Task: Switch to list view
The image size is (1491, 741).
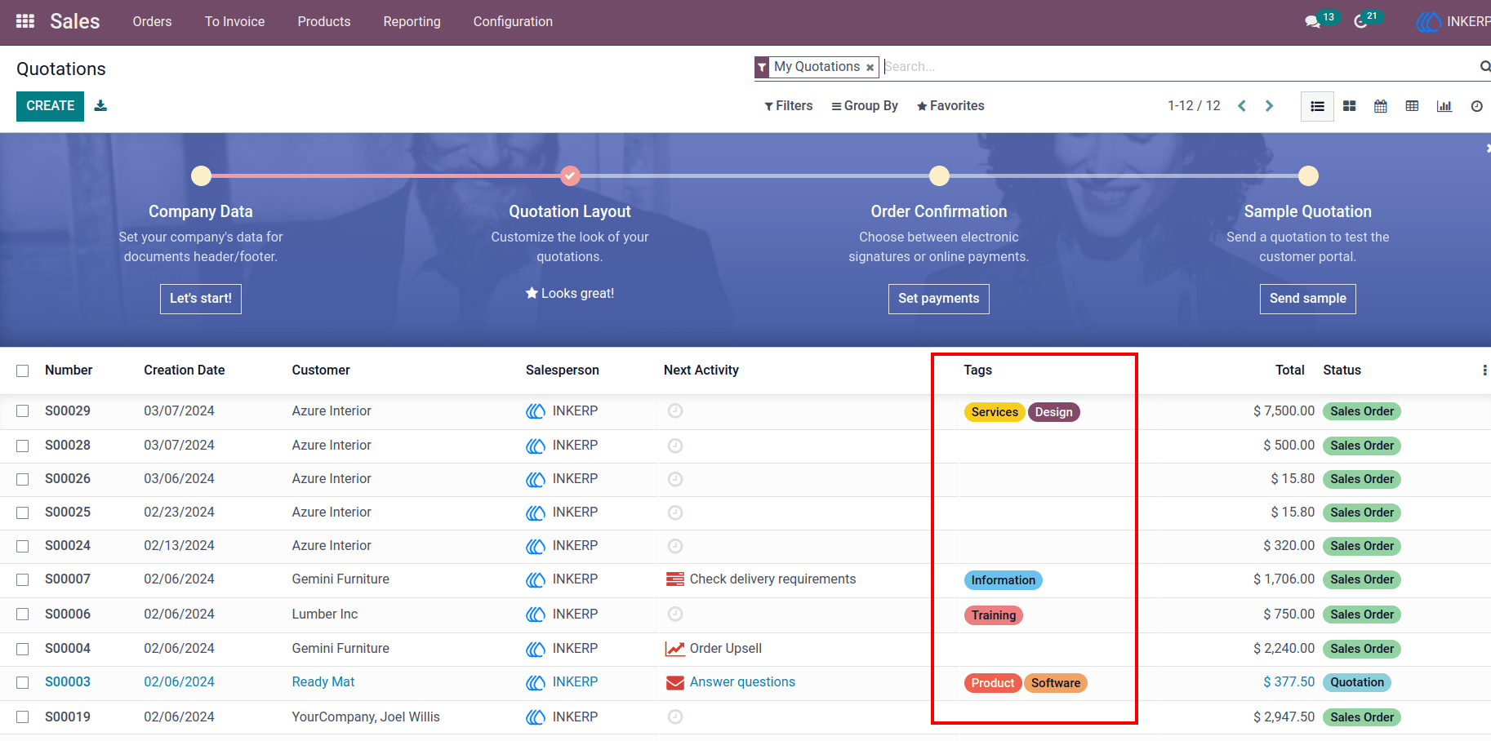Action: [x=1317, y=106]
